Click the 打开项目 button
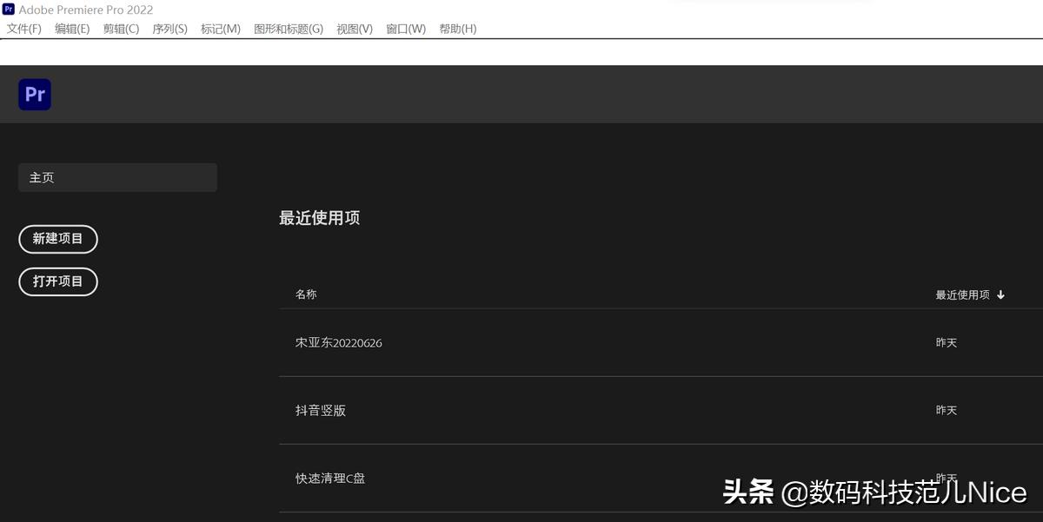Image resolution: width=1043 pixels, height=522 pixels. point(57,281)
